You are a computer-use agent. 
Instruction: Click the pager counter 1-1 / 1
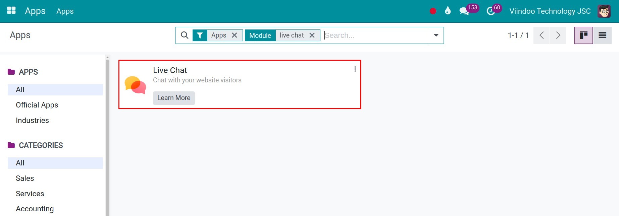pos(518,35)
